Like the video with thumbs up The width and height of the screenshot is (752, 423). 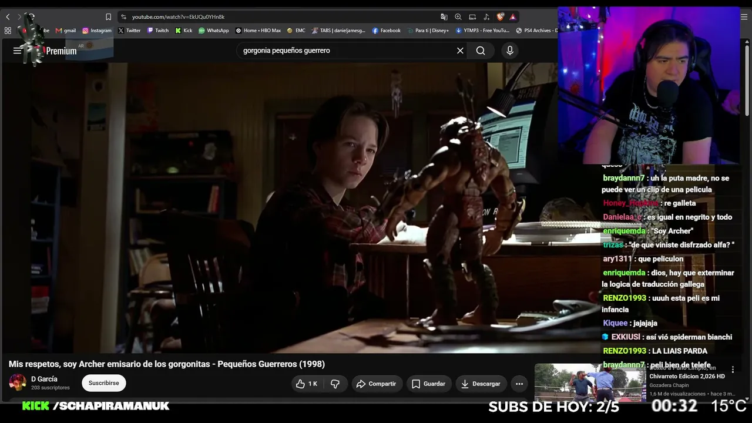coord(307,384)
